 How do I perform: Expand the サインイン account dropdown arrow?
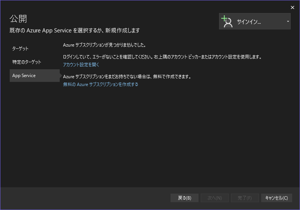click(x=288, y=21)
